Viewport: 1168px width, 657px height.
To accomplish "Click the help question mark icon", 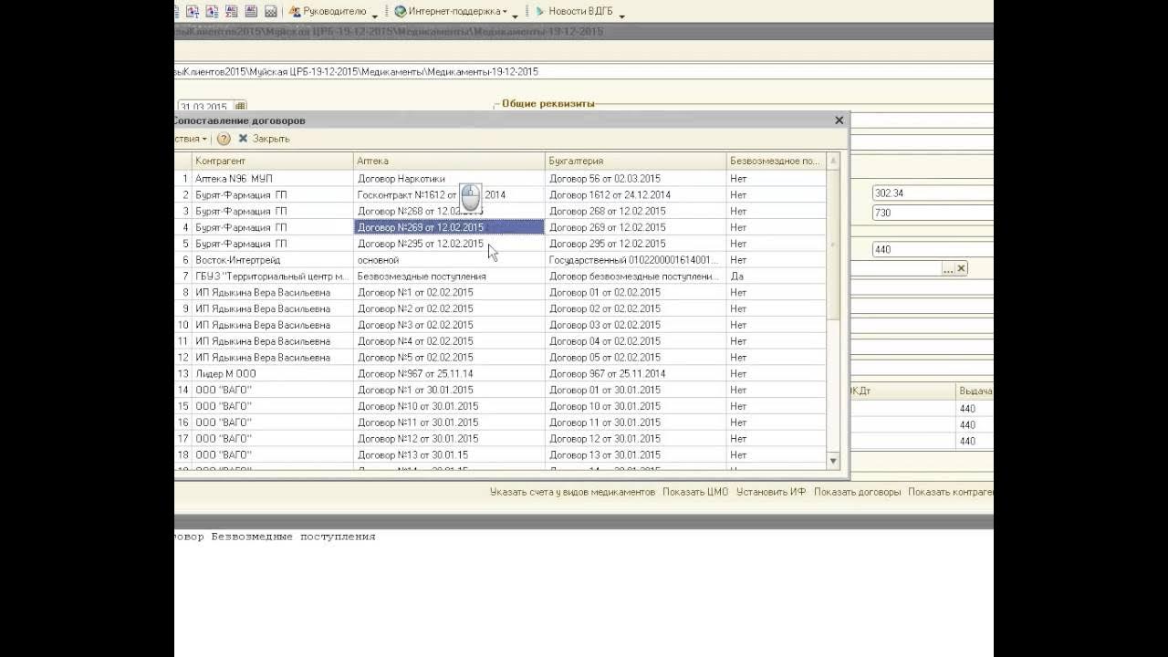I will coord(224,139).
